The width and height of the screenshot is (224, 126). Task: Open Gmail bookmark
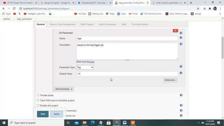coord(133,14)
